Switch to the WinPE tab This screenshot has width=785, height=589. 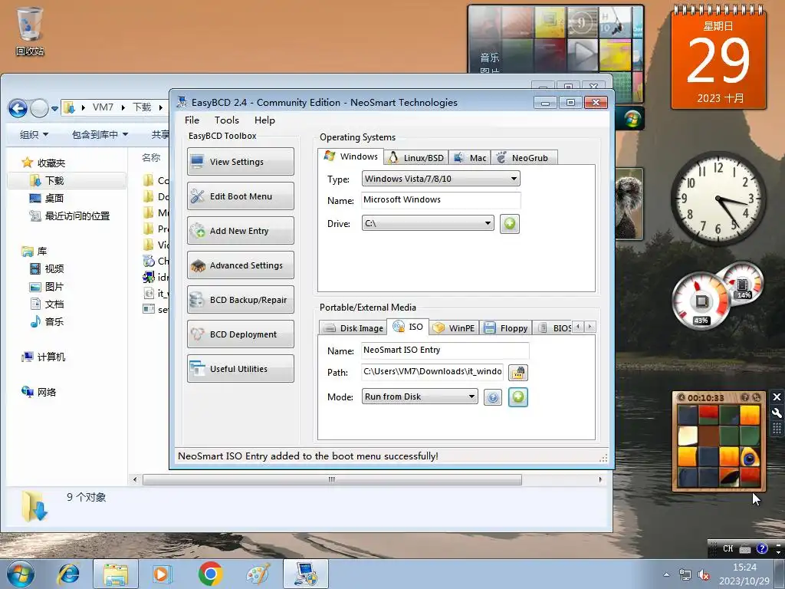point(454,328)
